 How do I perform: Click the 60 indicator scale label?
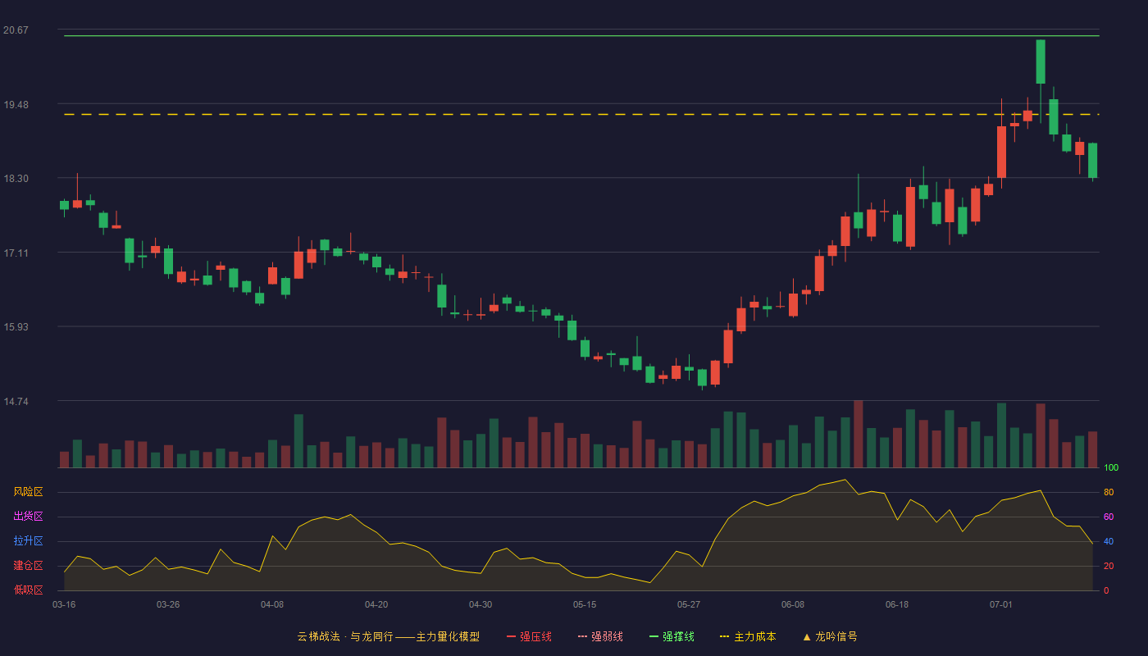coord(1109,517)
